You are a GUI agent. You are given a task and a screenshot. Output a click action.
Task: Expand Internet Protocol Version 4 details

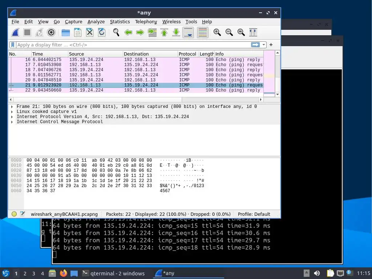(x=12, y=117)
